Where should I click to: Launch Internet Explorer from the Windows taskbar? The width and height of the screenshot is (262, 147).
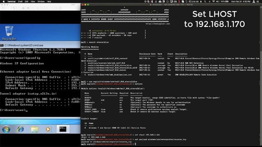pos(20,129)
